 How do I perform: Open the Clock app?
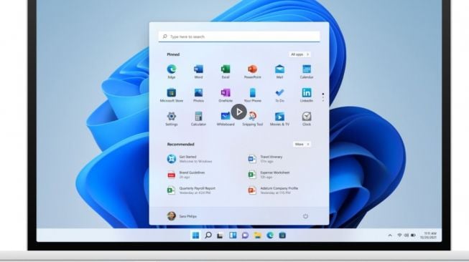(x=307, y=119)
